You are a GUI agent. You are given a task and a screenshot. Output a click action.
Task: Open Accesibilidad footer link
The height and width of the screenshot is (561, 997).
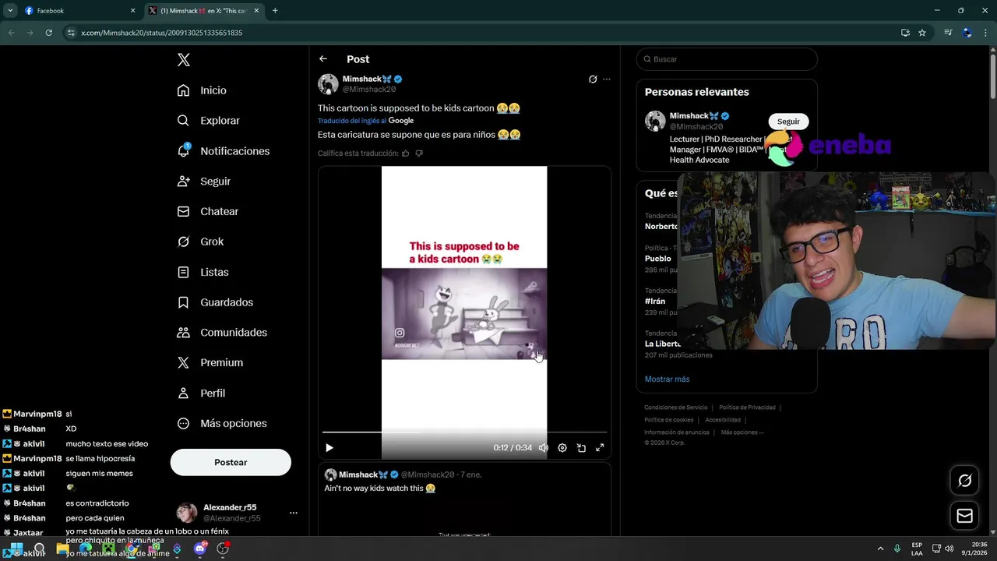point(723,420)
